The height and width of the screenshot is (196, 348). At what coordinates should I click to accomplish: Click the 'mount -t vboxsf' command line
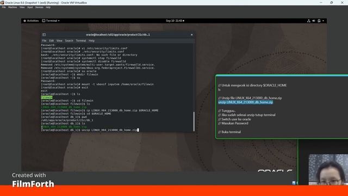(x=97, y=84)
